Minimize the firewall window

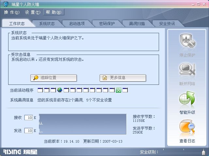point(193,4)
